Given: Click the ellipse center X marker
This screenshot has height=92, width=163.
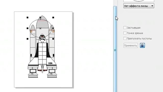Looking at the screenshot, I should pos(40,28).
